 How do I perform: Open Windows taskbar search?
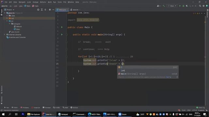pos(10,114)
